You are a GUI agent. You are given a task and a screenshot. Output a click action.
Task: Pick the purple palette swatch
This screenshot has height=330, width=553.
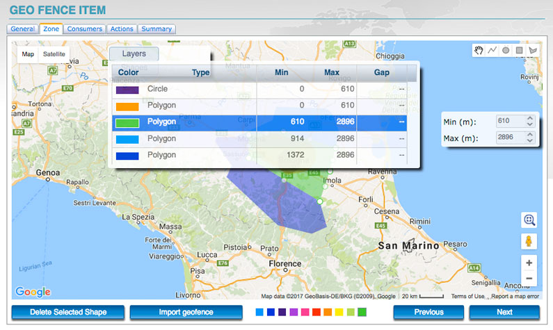point(294,312)
